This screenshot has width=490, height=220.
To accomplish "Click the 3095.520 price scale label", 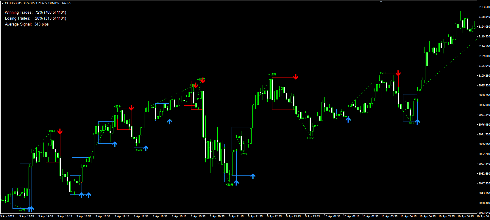I will click(484, 85).
